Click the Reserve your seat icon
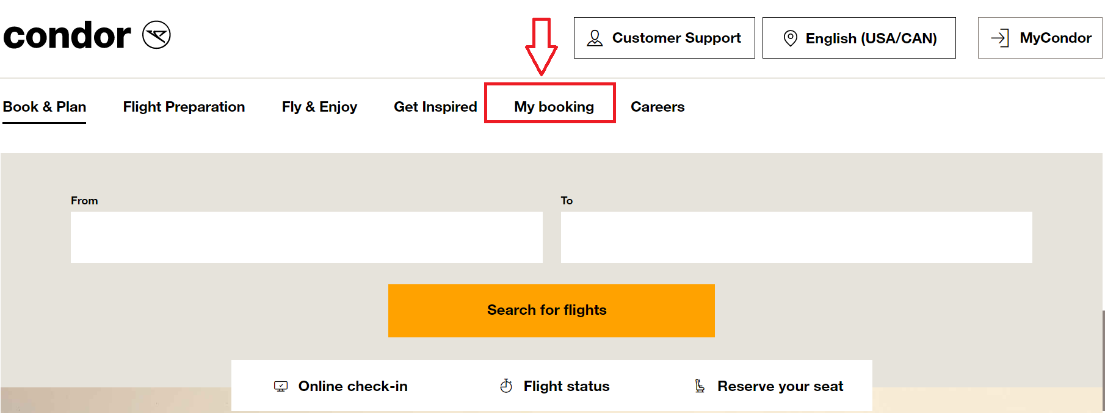 pyautogui.click(x=700, y=386)
